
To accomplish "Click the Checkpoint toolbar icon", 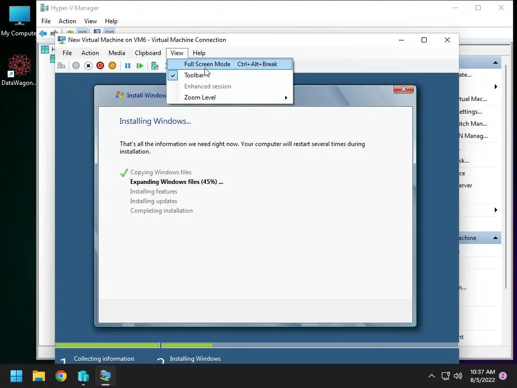I will click(x=155, y=66).
